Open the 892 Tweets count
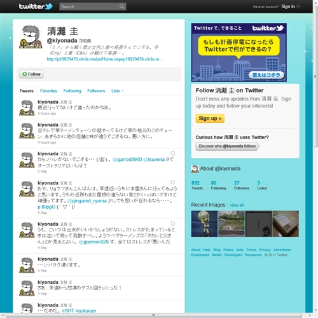The width and height of the screenshot is (318, 318). 197,185
